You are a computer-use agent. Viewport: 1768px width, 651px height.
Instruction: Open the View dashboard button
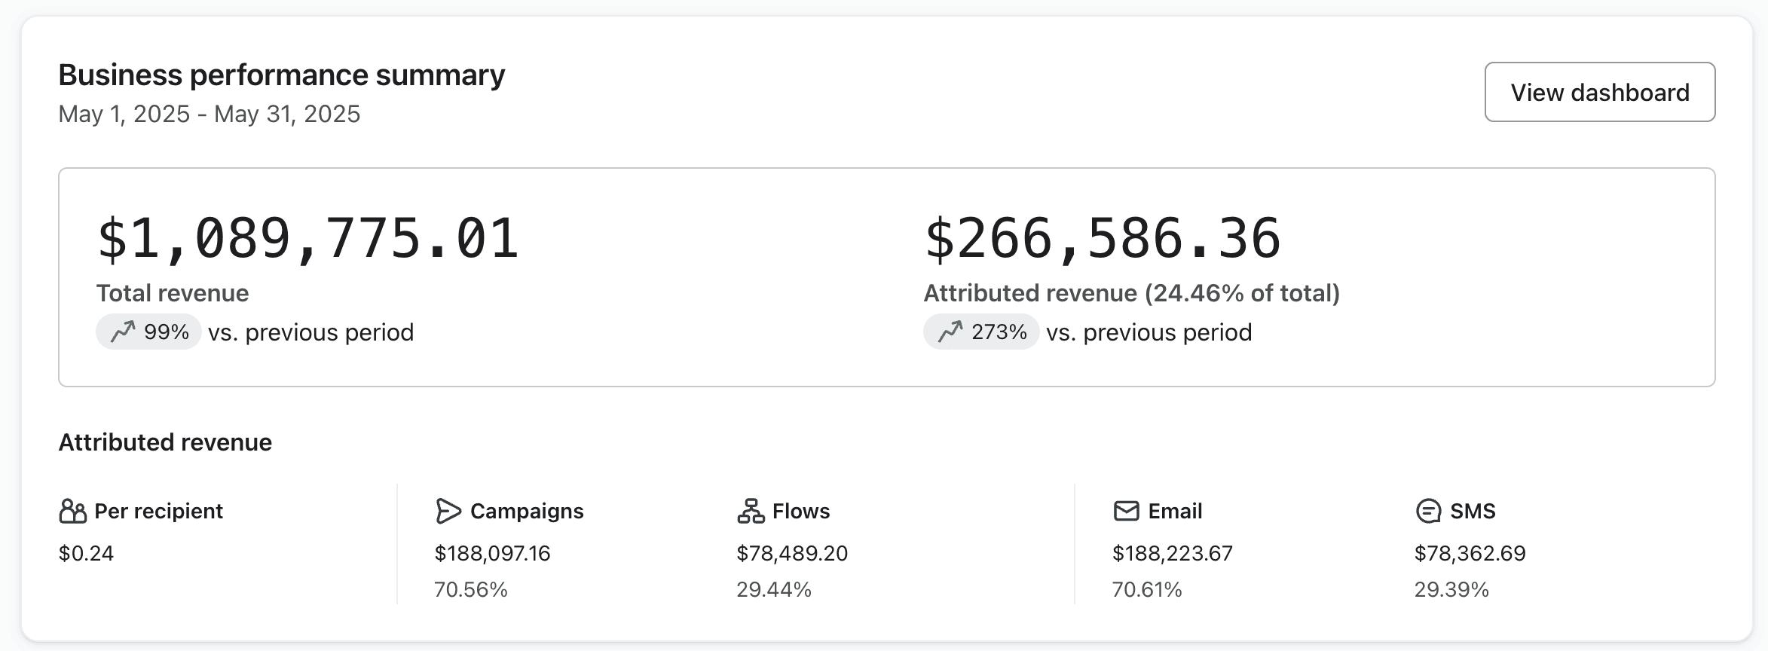click(1599, 92)
